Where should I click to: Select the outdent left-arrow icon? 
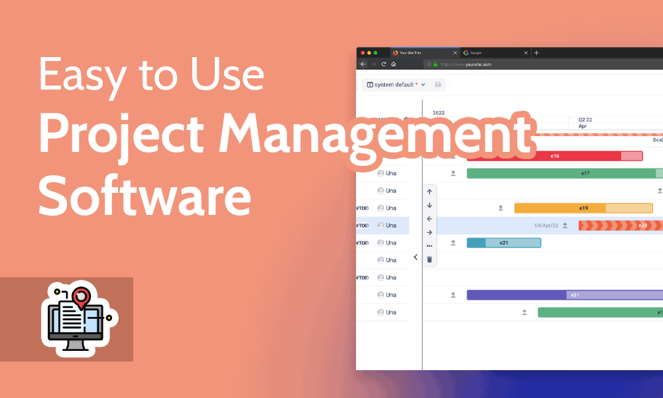[x=429, y=219]
